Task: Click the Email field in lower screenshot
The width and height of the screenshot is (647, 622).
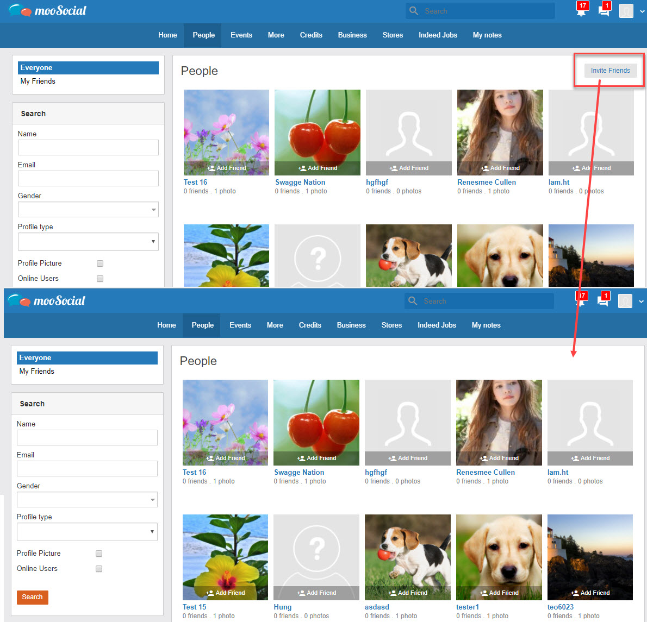Action: pyautogui.click(x=88, y=469)
